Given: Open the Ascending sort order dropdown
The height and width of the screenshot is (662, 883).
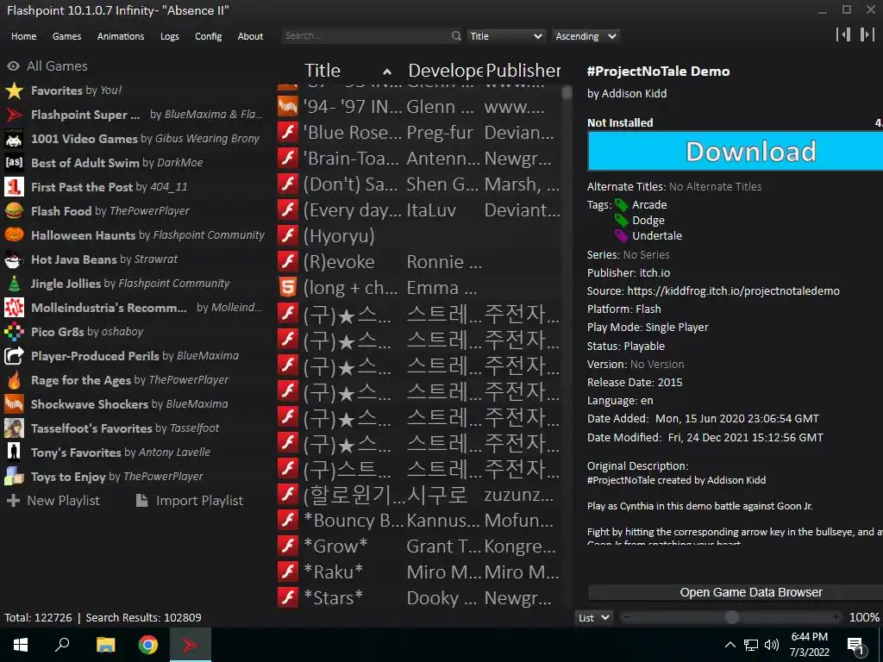Looking at the screenshot, I should coord(586,36).
